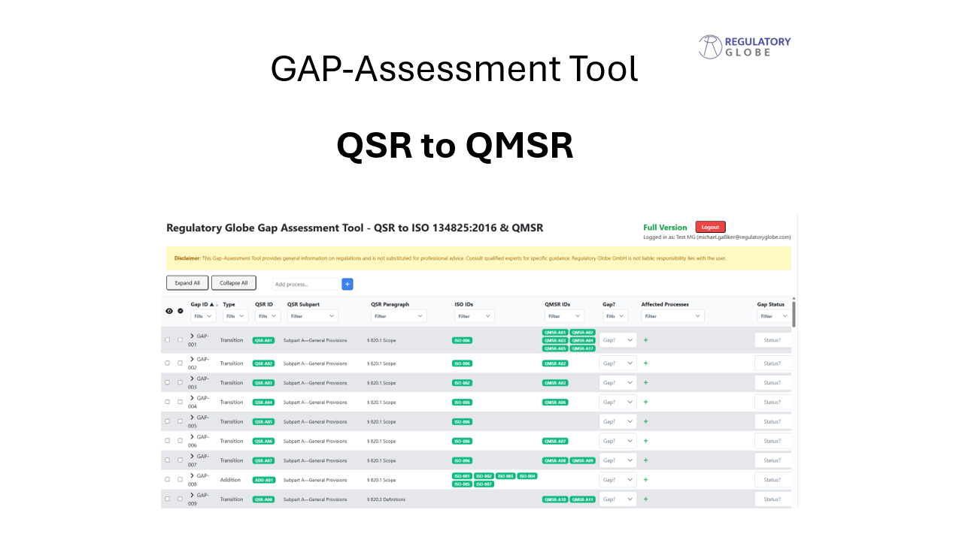Screen dimensions: 953x552
Task: Click the Status? button in GAP-006 row
Action: coord(772,442)
